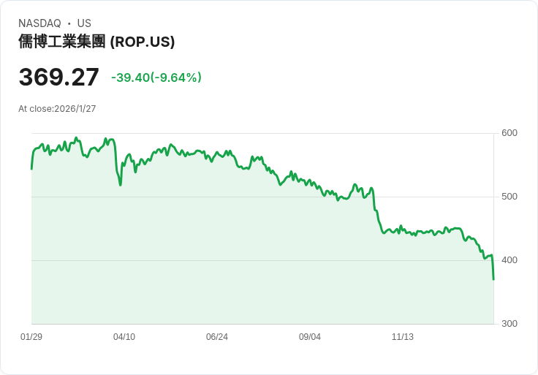The height and width of the screenshot is (375, 538).
Task: Click the 04/10 date axis label
Action: click(124, 337)
